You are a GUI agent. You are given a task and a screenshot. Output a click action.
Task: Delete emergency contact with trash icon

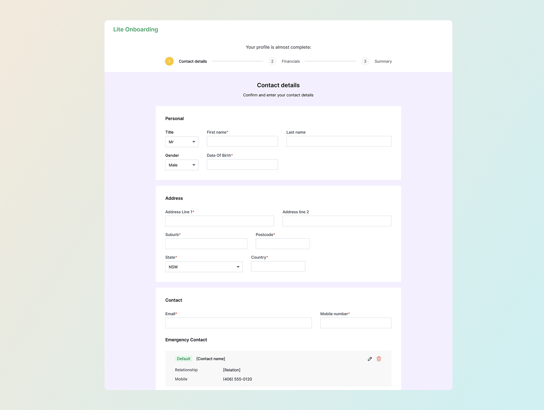coord(379,359)
